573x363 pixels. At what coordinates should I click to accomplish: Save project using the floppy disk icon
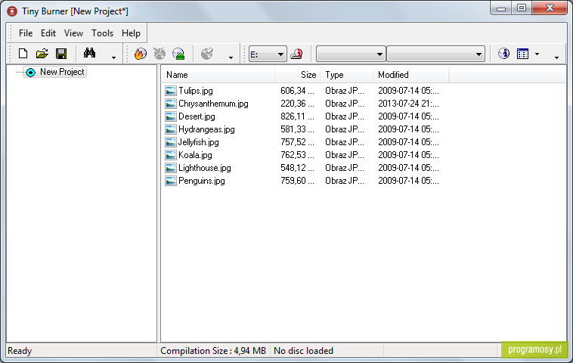[61, 54]
